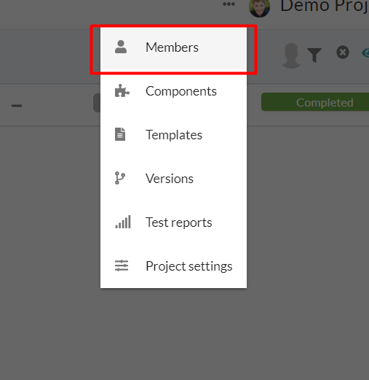This screenshot has width=369, height=380.
Task: Click the Test reports bar chart icon
Action: [123, 222]
